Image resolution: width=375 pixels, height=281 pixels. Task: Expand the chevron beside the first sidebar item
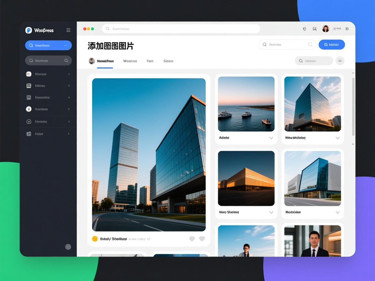[x=69, y=74]
